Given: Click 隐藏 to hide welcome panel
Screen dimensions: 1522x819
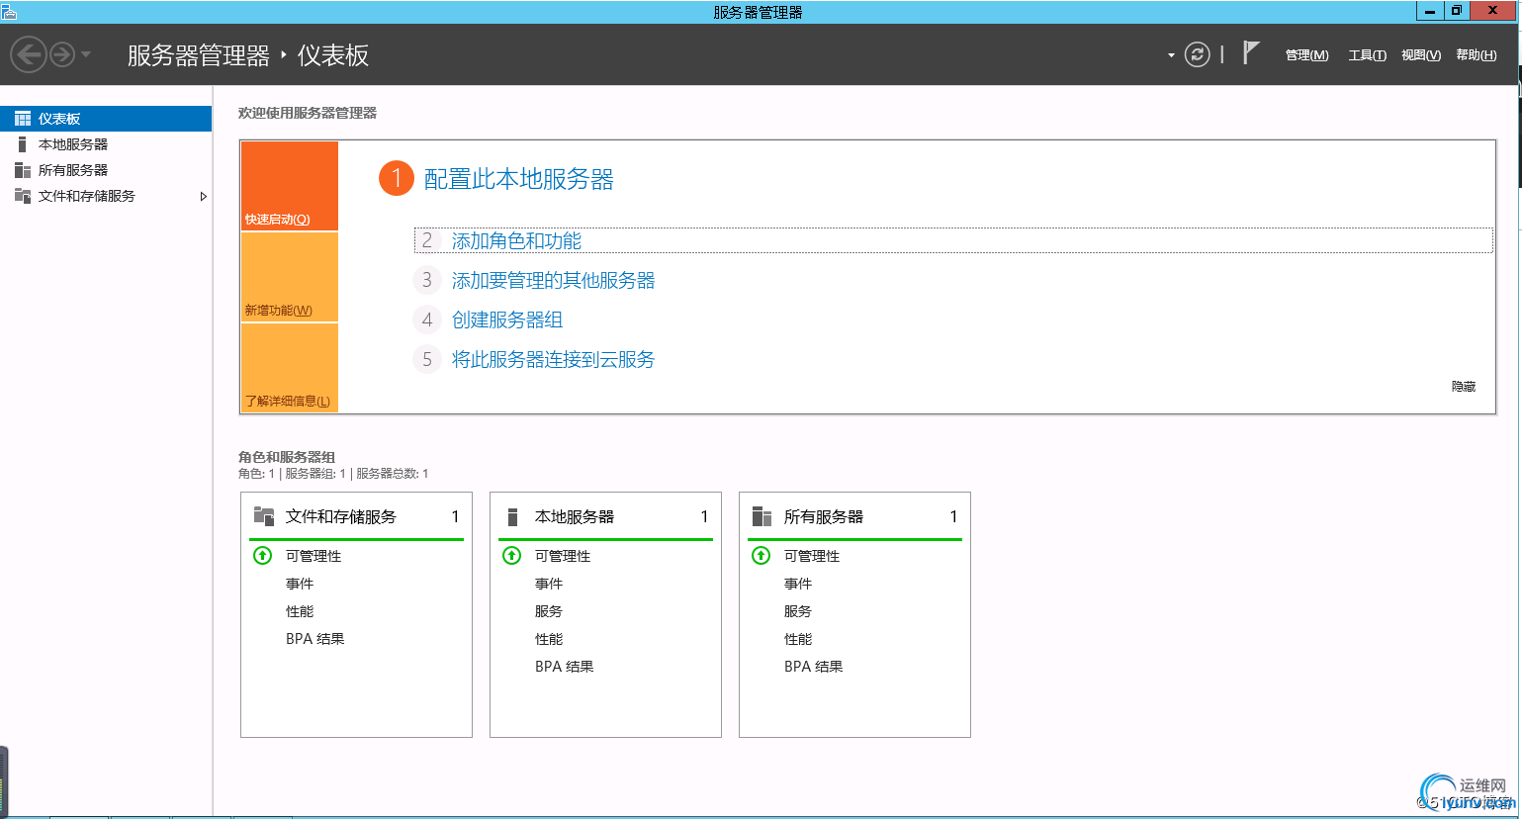Looking at the screenshot, I should [1464, 387].
